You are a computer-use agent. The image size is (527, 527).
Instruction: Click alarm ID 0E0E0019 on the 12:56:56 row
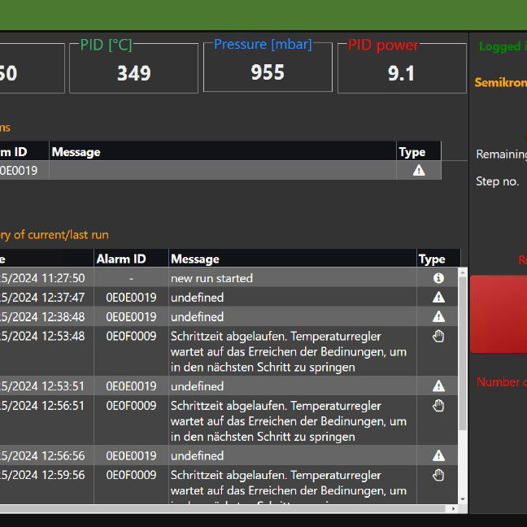(131, 455)
